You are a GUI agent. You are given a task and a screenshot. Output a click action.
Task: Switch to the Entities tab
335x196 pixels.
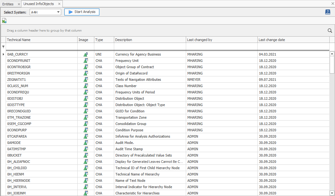click(x=9, y=4)
